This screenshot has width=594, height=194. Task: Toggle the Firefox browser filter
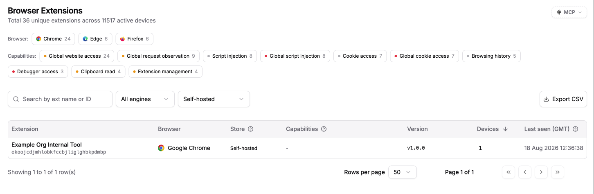135,39
